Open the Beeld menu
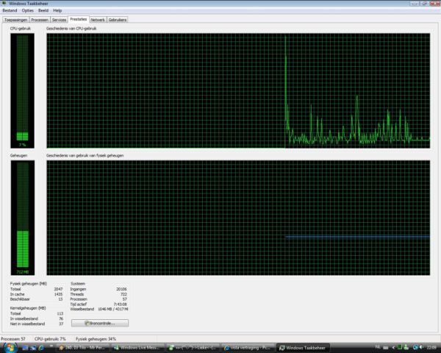The height and width of the screenshot is (353, 441). coord(43,10)
